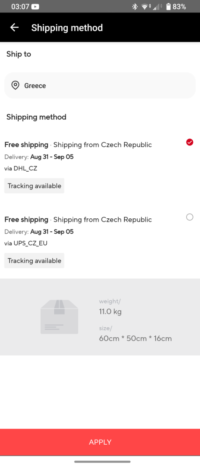Tap the location pin icon beside Greece
Image resolution: width=200 pixels, height=468 pixels.
point(15,85)
